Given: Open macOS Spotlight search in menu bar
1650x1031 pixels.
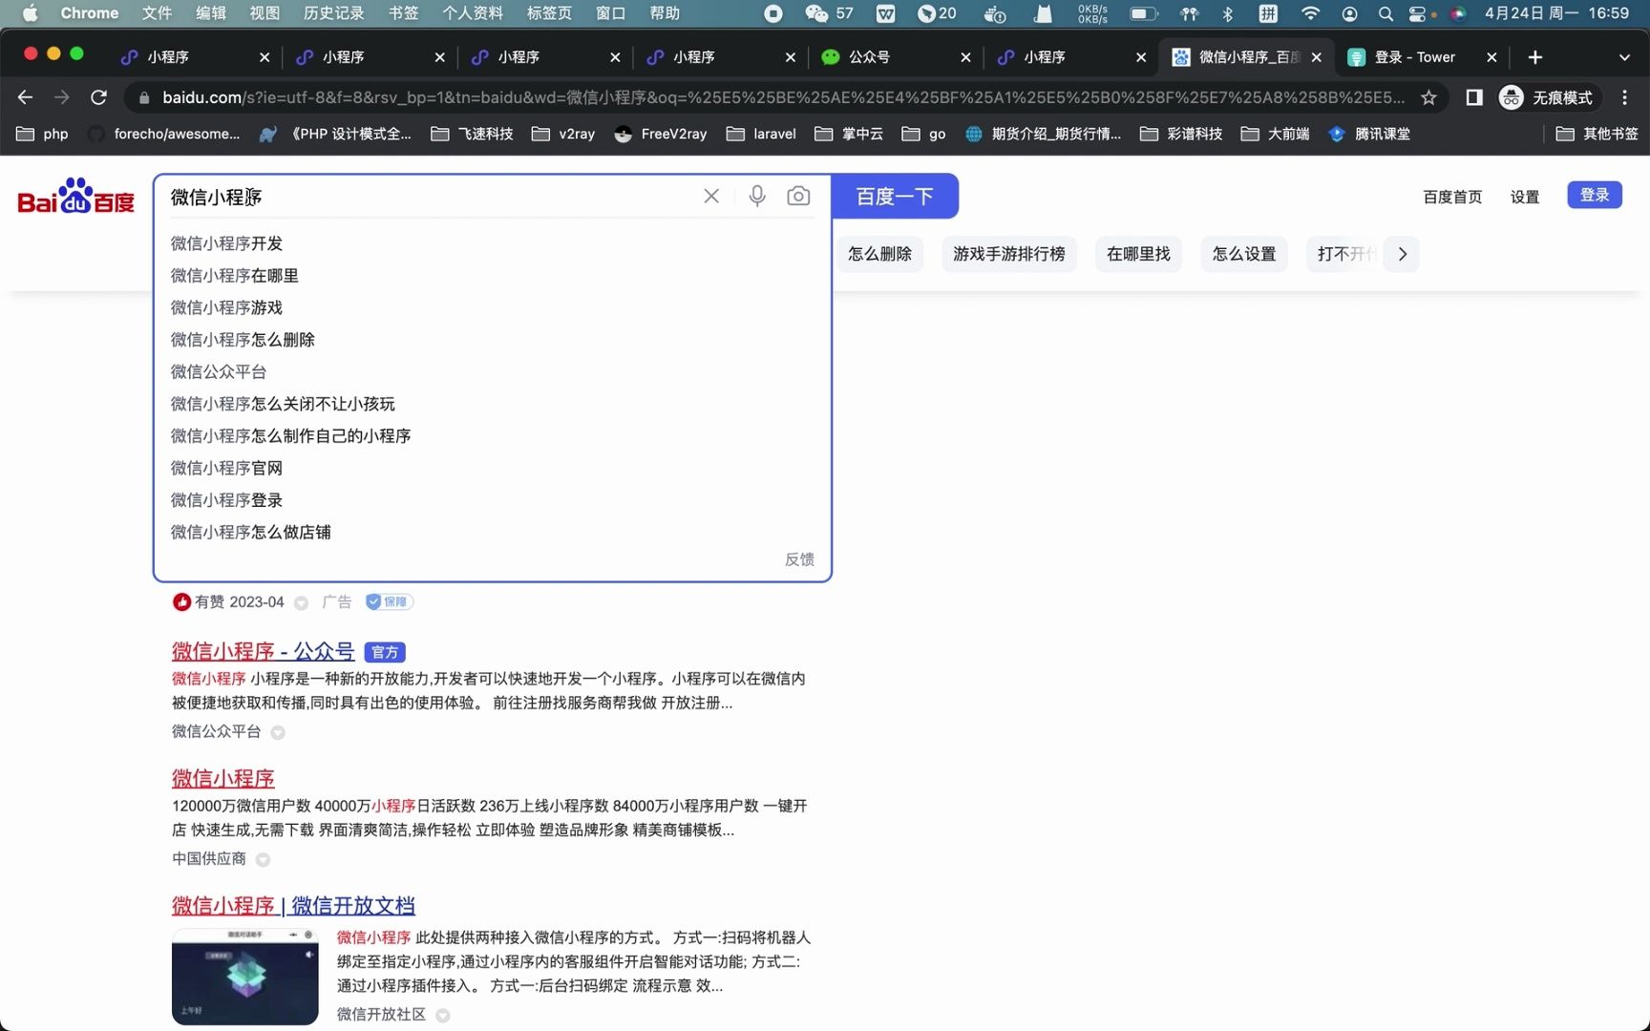Looking at the screenshot, I should click(x=1385, y=13).
